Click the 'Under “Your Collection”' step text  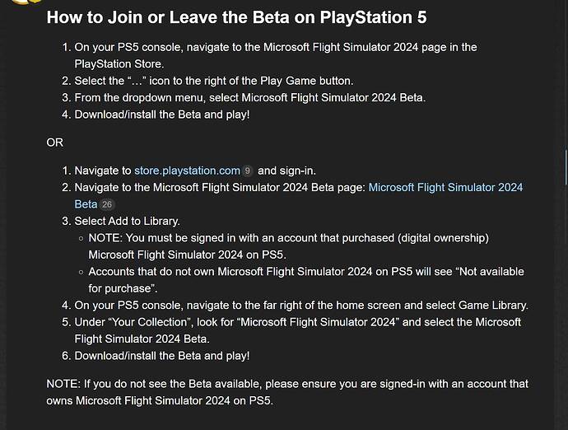point(297,330)
